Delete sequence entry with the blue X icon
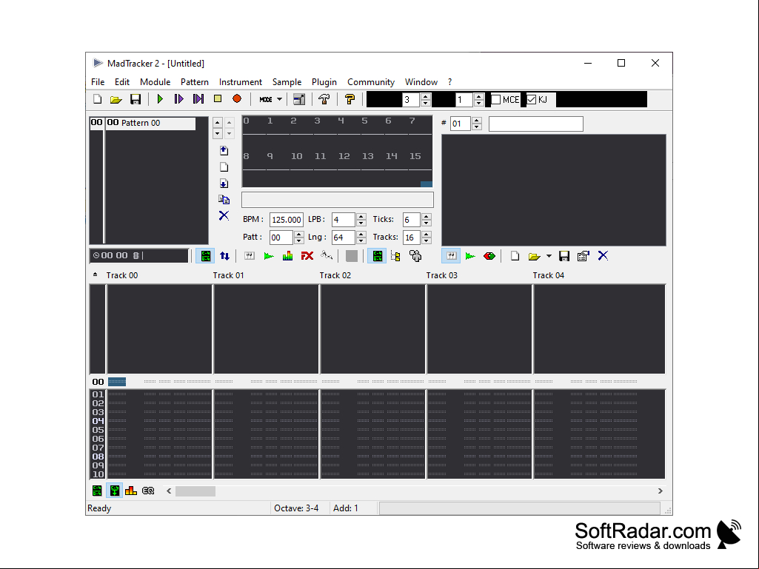The image size is (759, 569). point(224,216)
